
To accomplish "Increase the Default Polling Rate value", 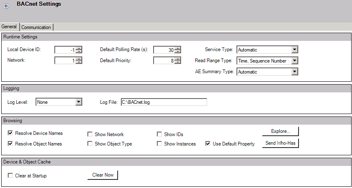I will pos(178,48).
